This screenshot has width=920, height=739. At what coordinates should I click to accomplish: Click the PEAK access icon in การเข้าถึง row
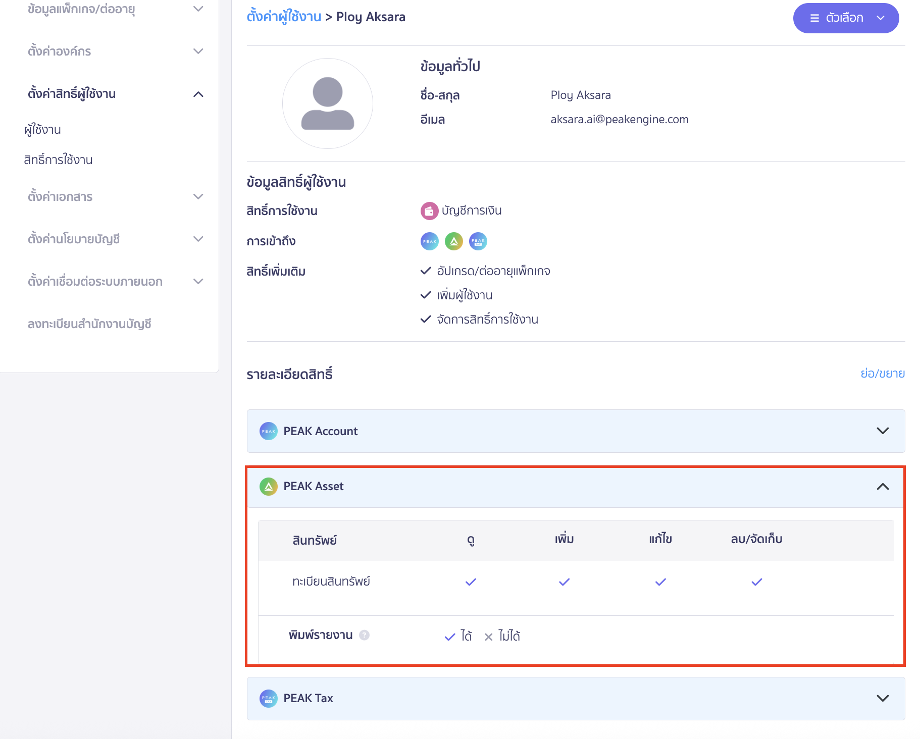[429, 241]
